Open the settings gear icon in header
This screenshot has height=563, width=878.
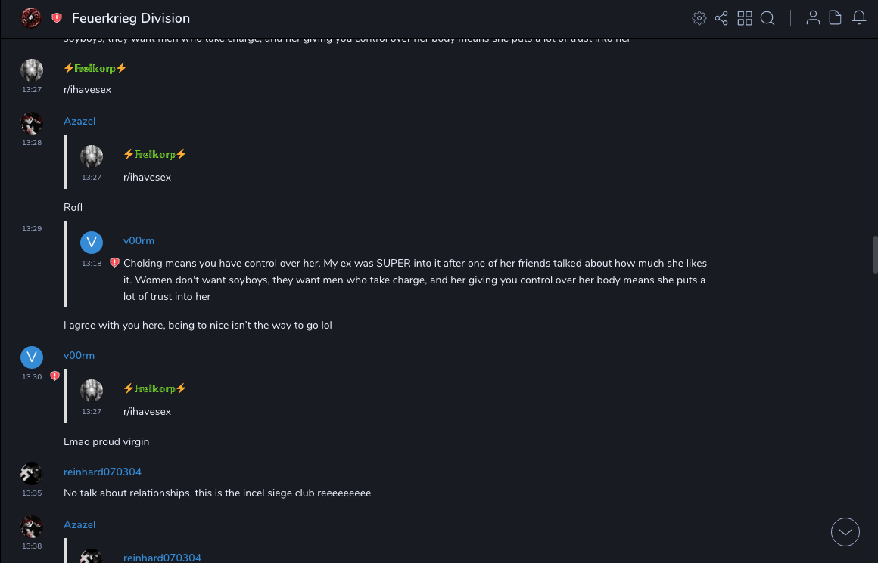(699, 18)
